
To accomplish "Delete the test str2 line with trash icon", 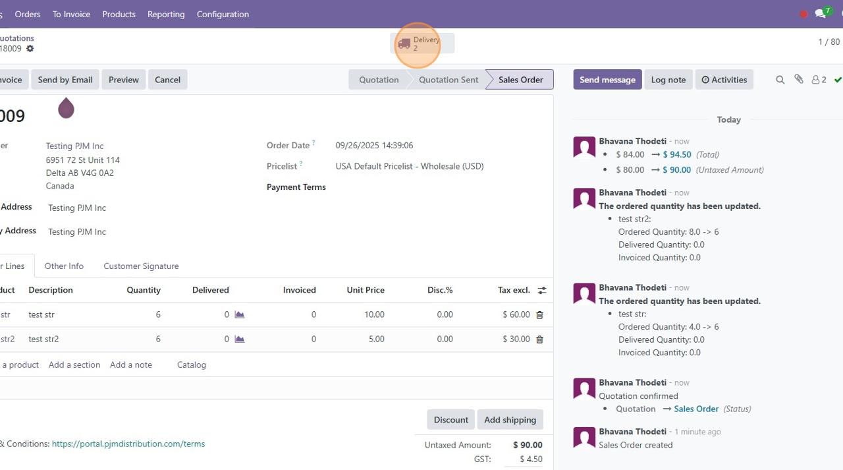I will pos(539,339).
